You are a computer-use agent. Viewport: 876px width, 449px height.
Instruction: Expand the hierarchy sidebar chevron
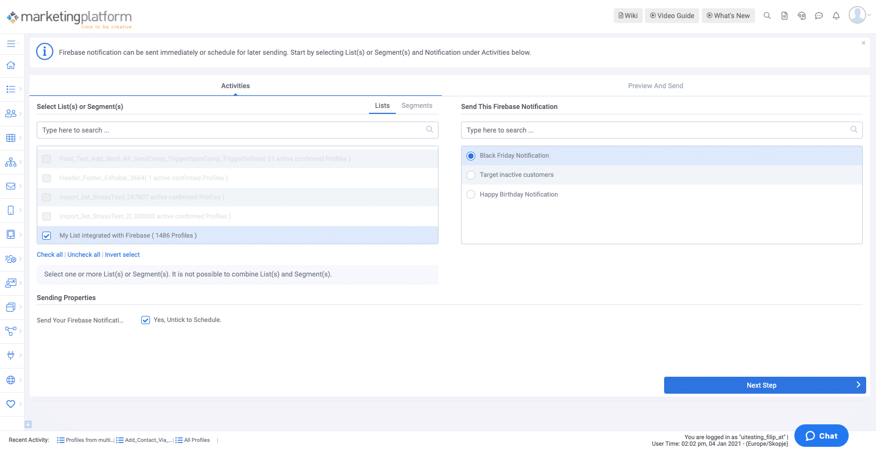[20, 162]
